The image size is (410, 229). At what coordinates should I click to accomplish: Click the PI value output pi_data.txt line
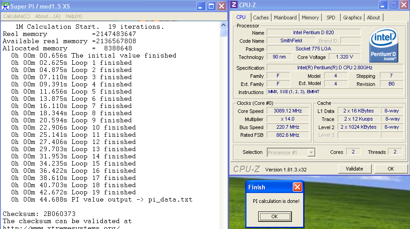point(102,200)
